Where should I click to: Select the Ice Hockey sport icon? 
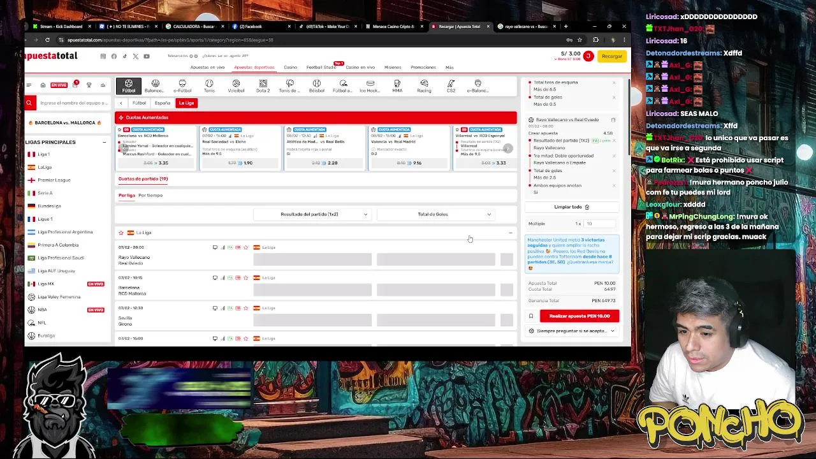[x=370, y=86]
